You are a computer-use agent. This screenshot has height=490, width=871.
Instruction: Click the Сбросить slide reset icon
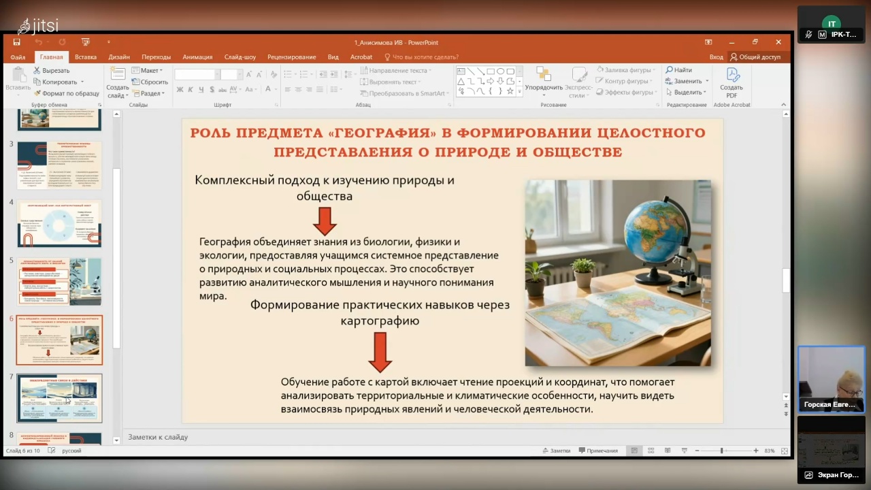[136, 82]
